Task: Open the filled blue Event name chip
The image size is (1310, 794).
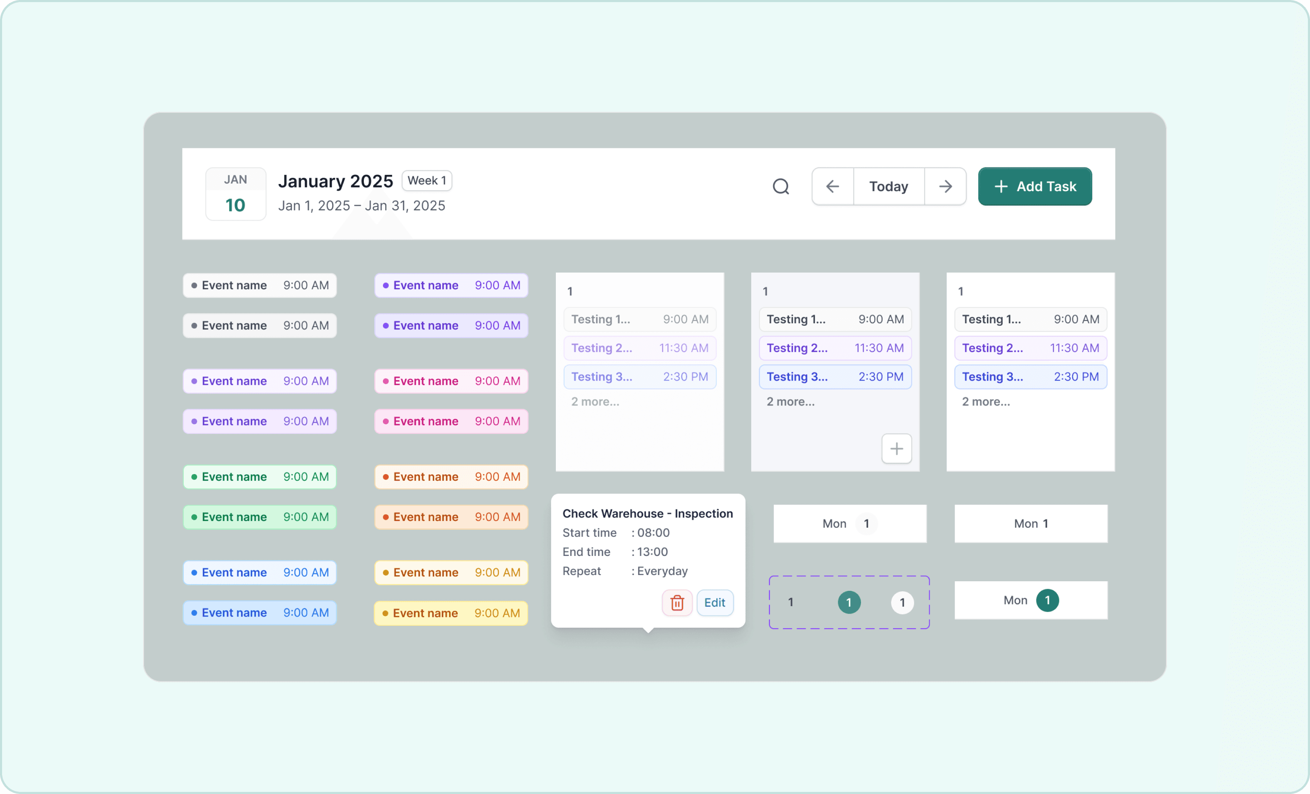Action: click(260, 613)
